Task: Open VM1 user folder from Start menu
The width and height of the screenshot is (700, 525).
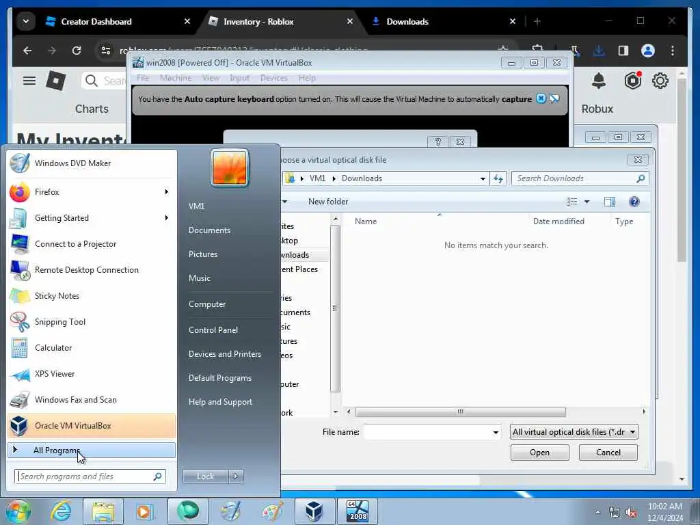Action: tap(197, 206)
